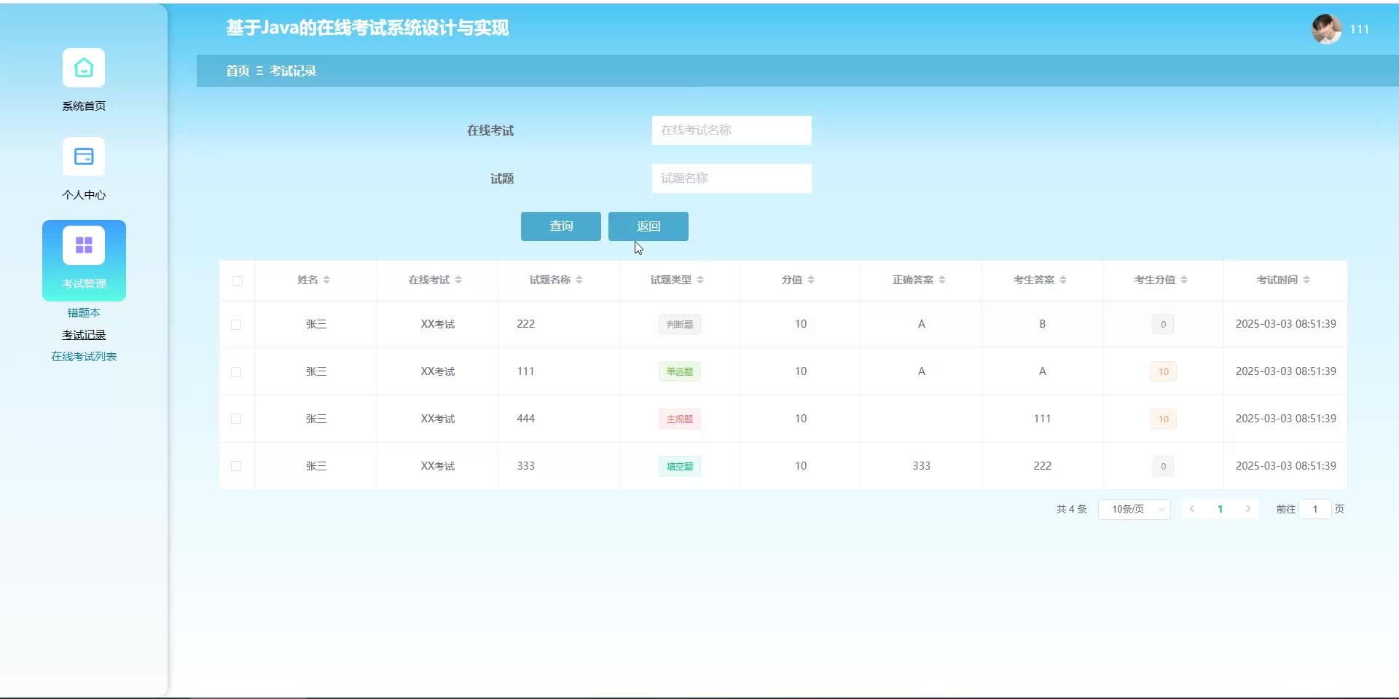Check the row with 试题名称 222

click(236, 325)
